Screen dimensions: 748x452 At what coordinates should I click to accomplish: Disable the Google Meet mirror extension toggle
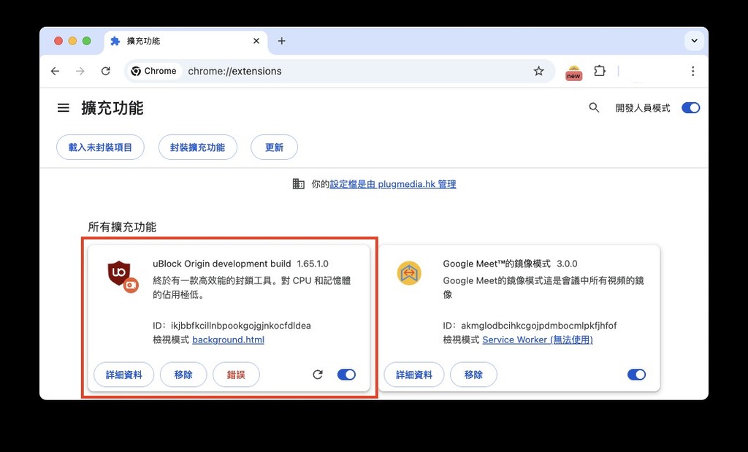[x=636, y=375]
